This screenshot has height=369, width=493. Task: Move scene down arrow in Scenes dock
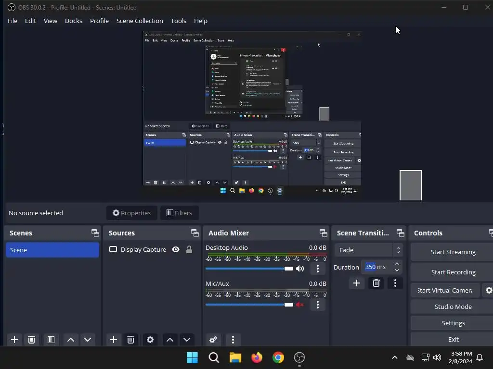88,340
